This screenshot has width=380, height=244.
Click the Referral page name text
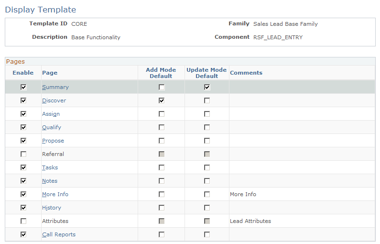click(53, 154)
